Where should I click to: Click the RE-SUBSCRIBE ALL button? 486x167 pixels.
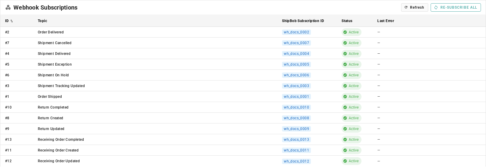[x=456, y=7]
